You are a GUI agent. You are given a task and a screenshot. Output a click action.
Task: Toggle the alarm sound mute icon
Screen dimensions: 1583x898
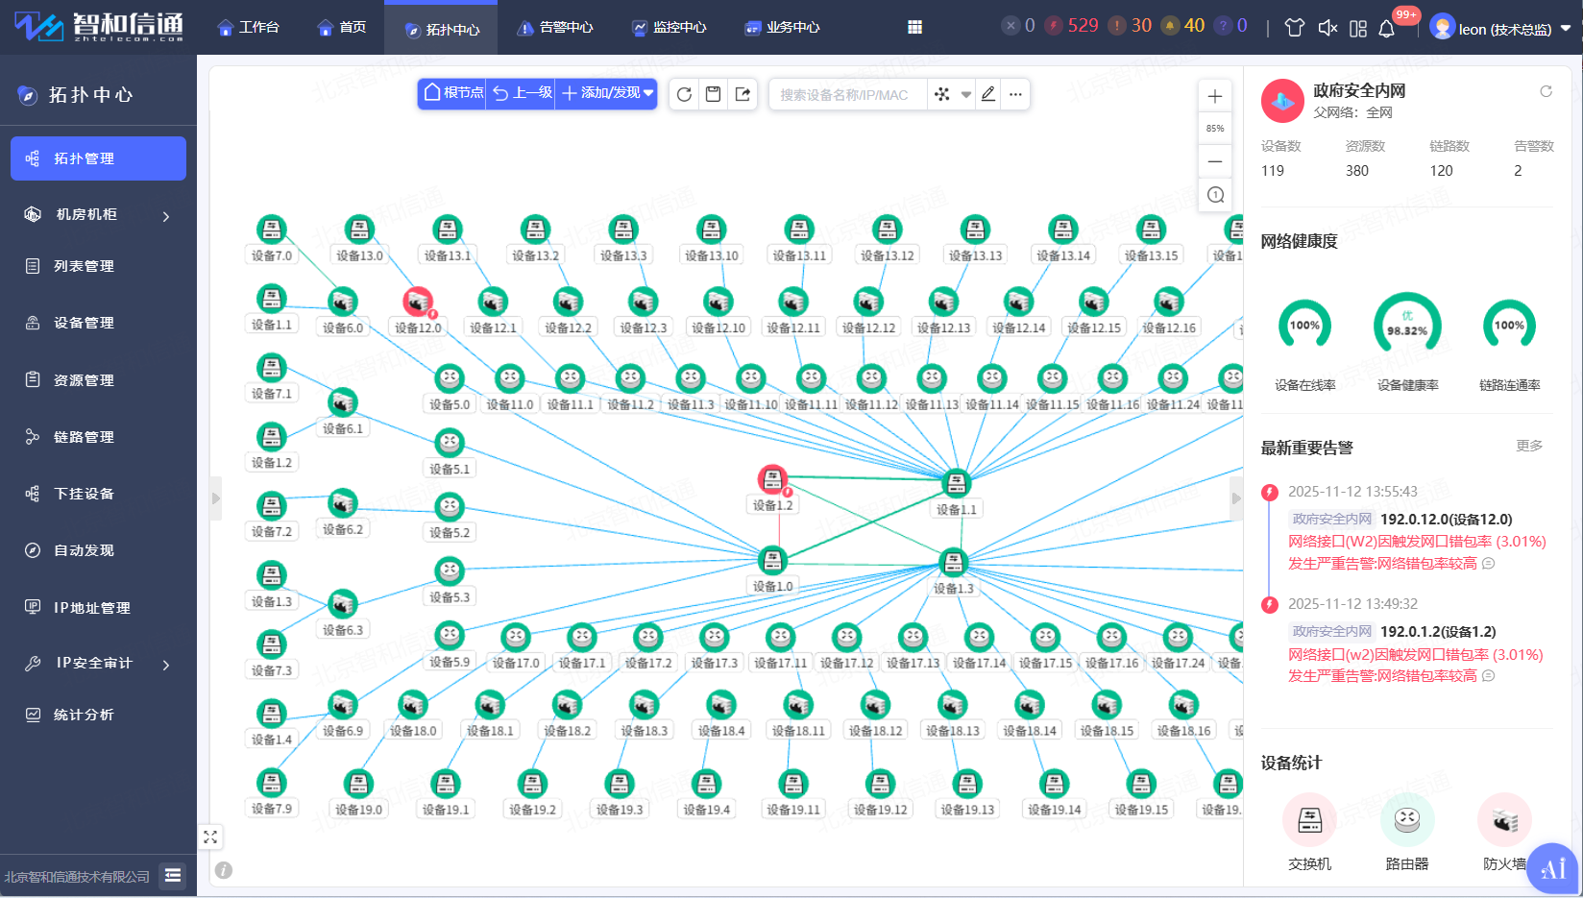pyautogui.click(x=1327, y=28)
